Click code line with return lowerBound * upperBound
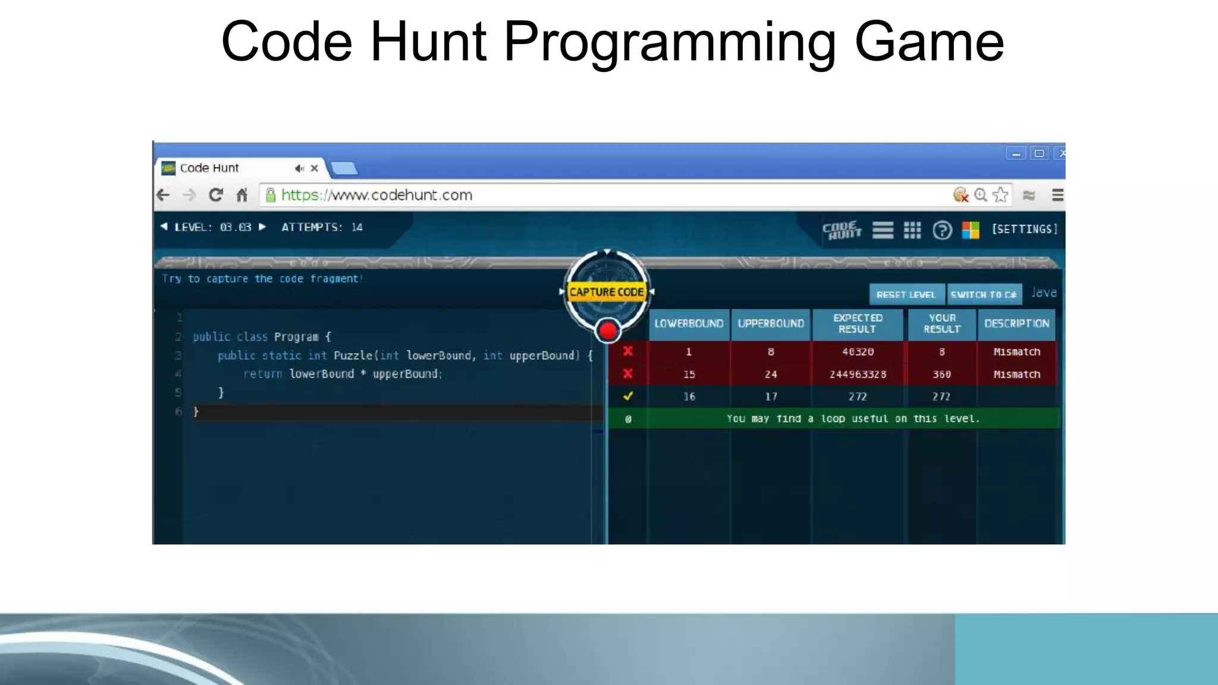1218x685 pixels. point(343,374)
